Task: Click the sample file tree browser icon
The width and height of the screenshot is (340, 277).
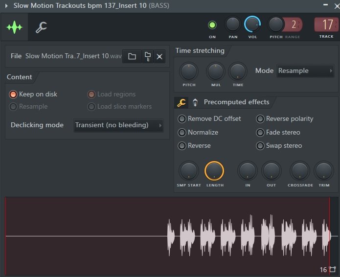Action: (147, 56)
